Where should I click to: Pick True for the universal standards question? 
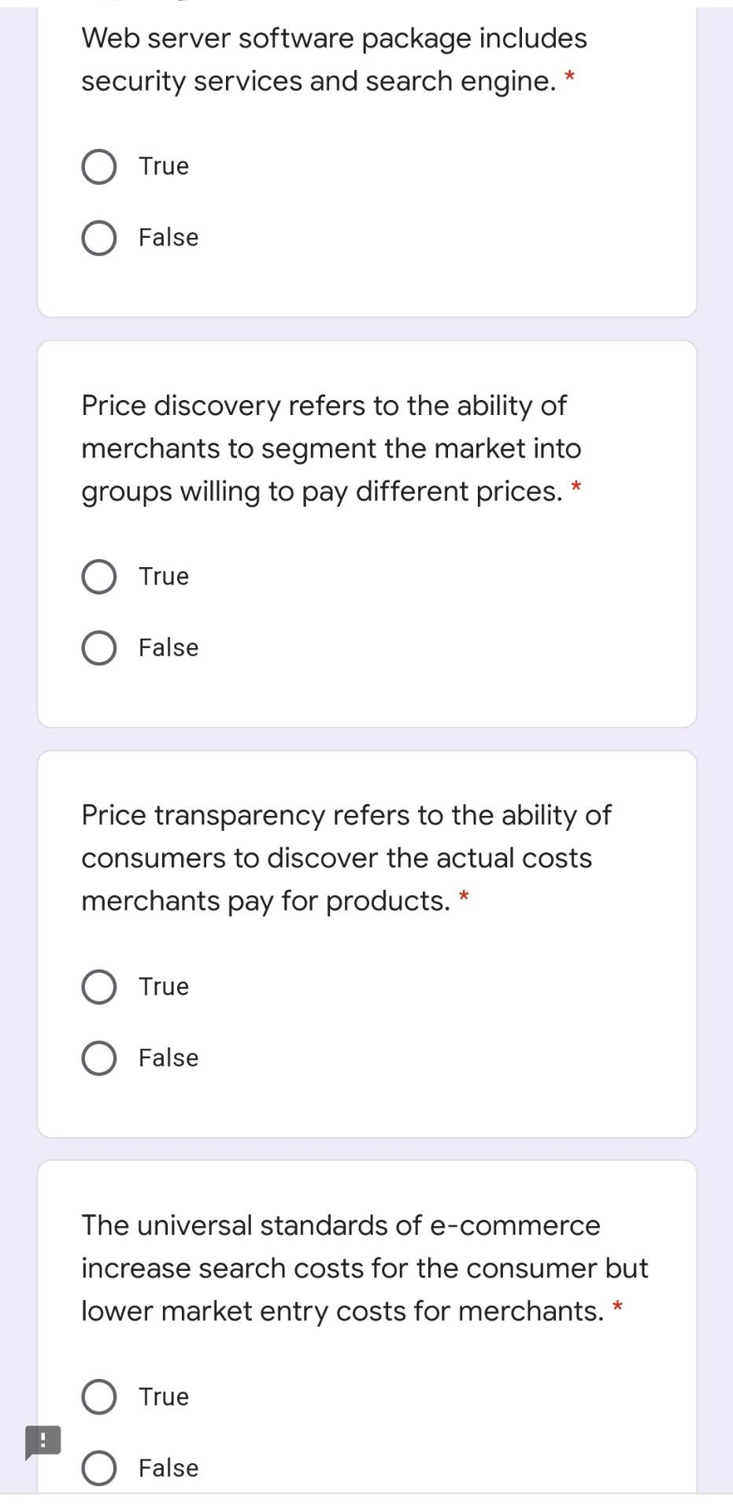pos(99,1397)
